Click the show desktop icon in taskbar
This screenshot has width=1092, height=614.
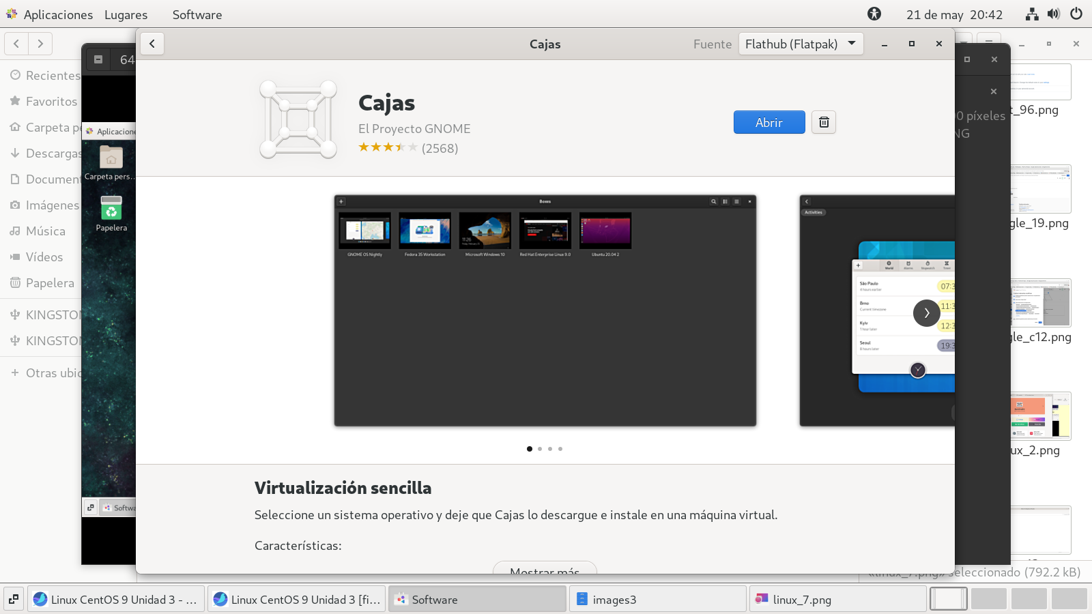tap(14, 599)
